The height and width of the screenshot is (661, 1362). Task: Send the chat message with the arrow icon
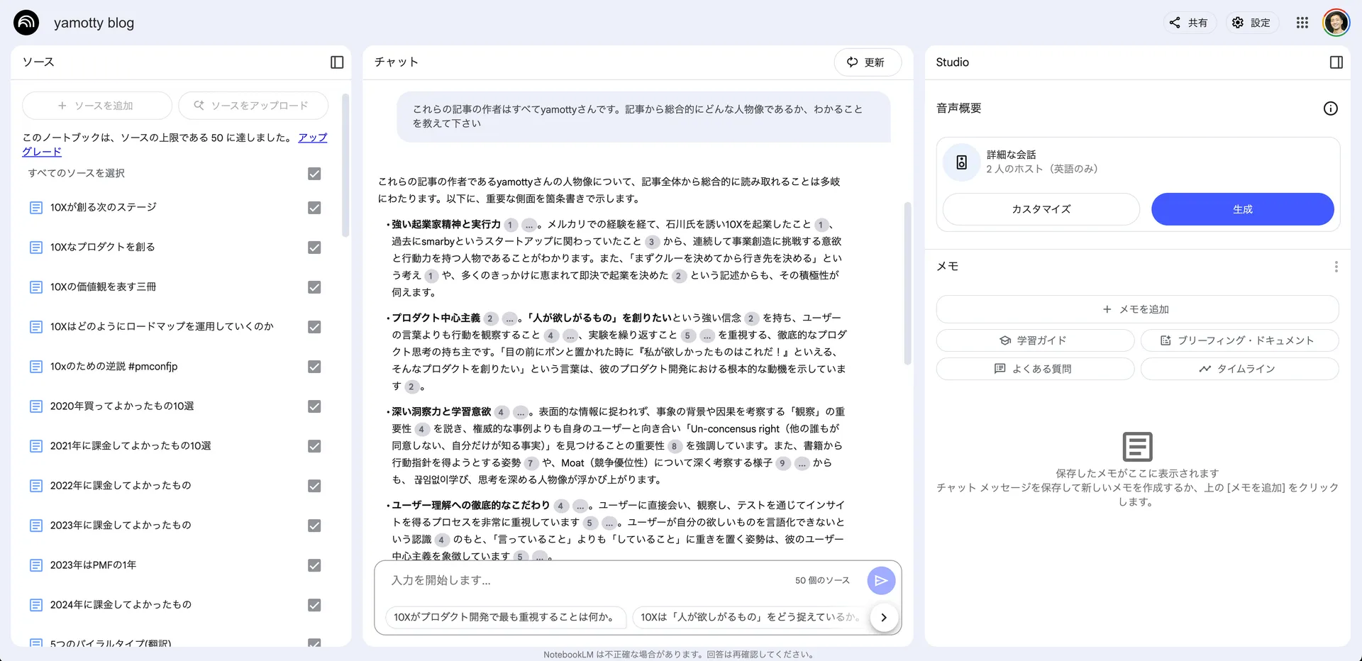click(881, 580)
